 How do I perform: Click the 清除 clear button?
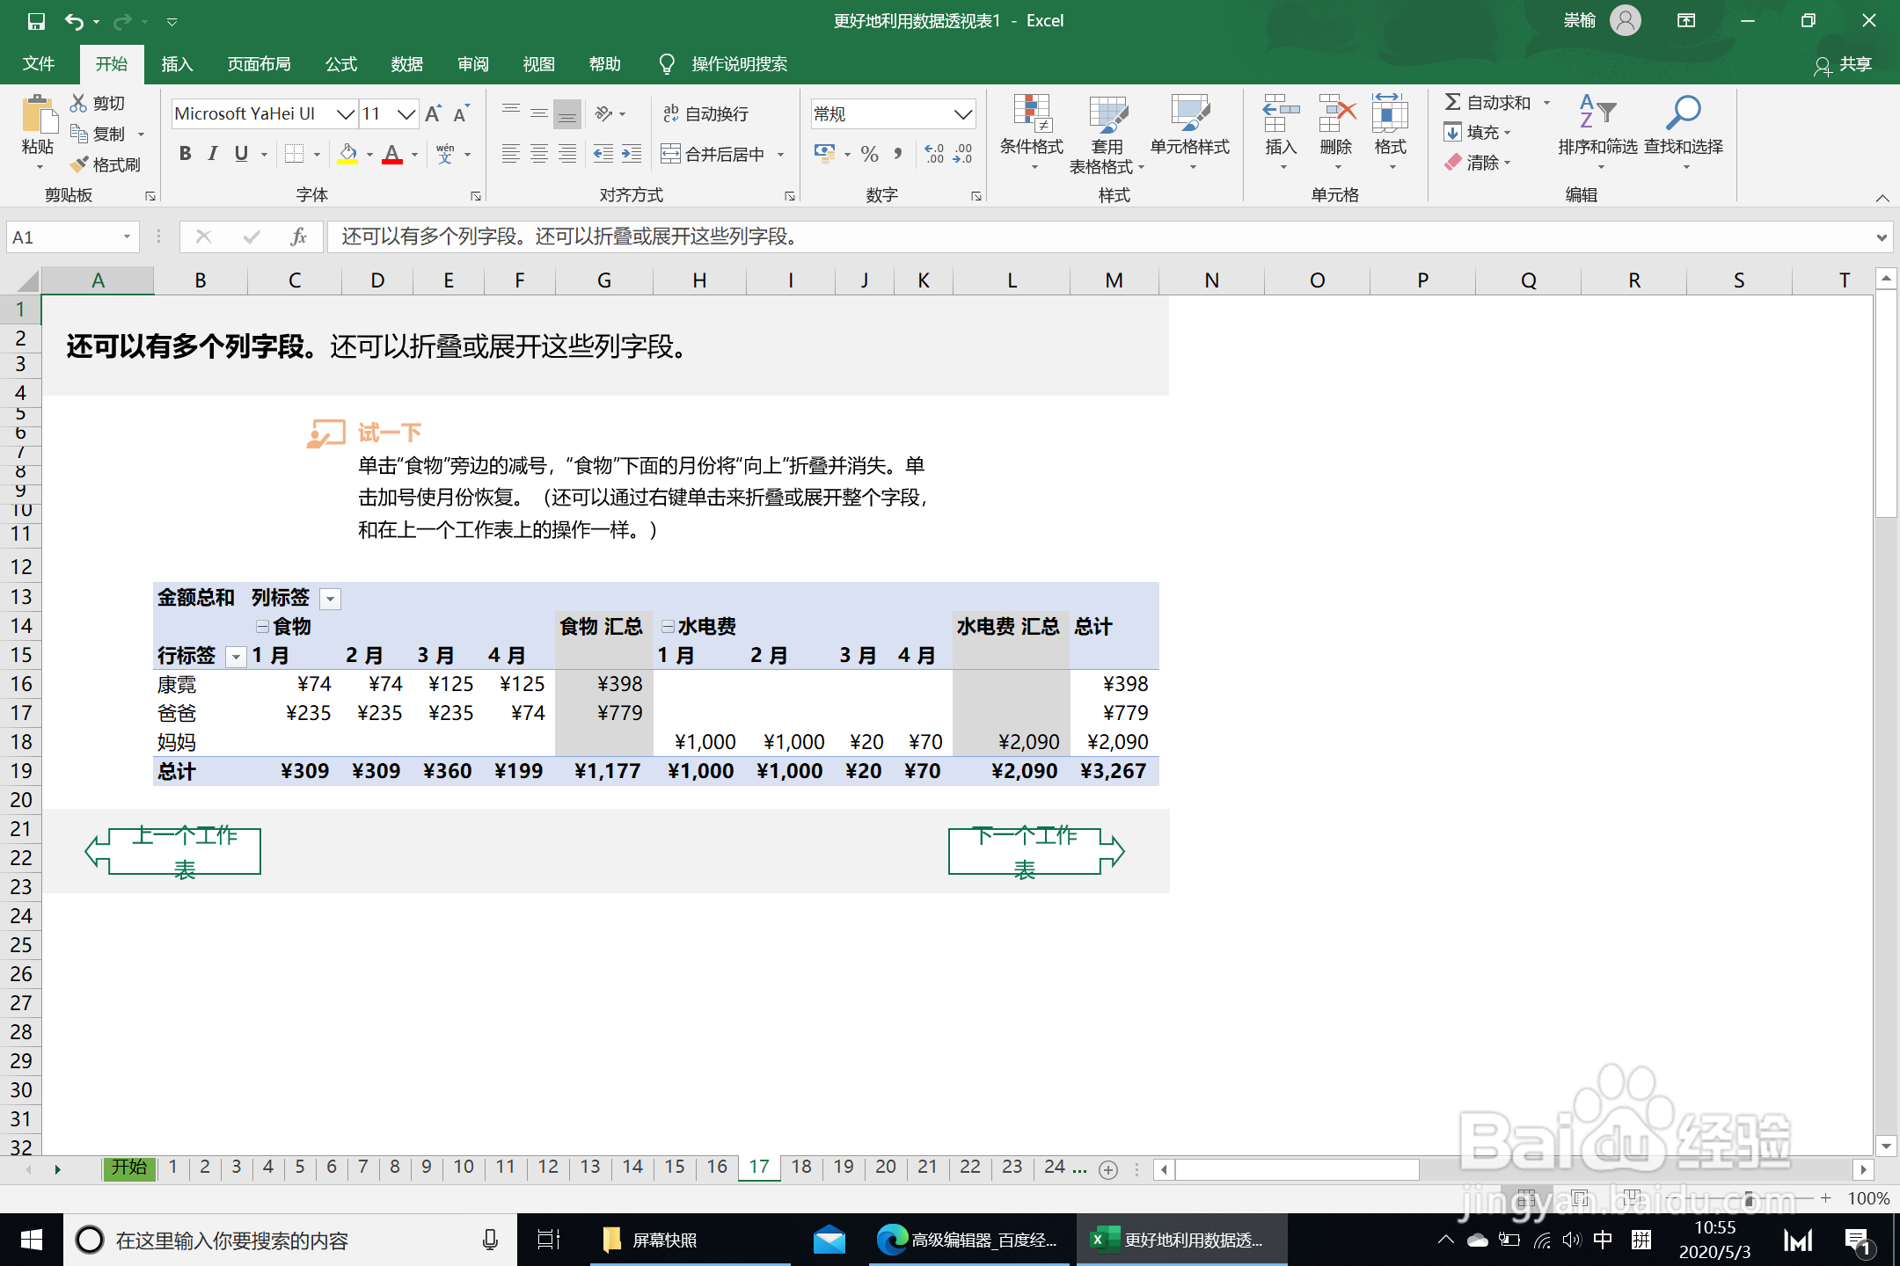pyautogui.click(x=1473, y=163)
